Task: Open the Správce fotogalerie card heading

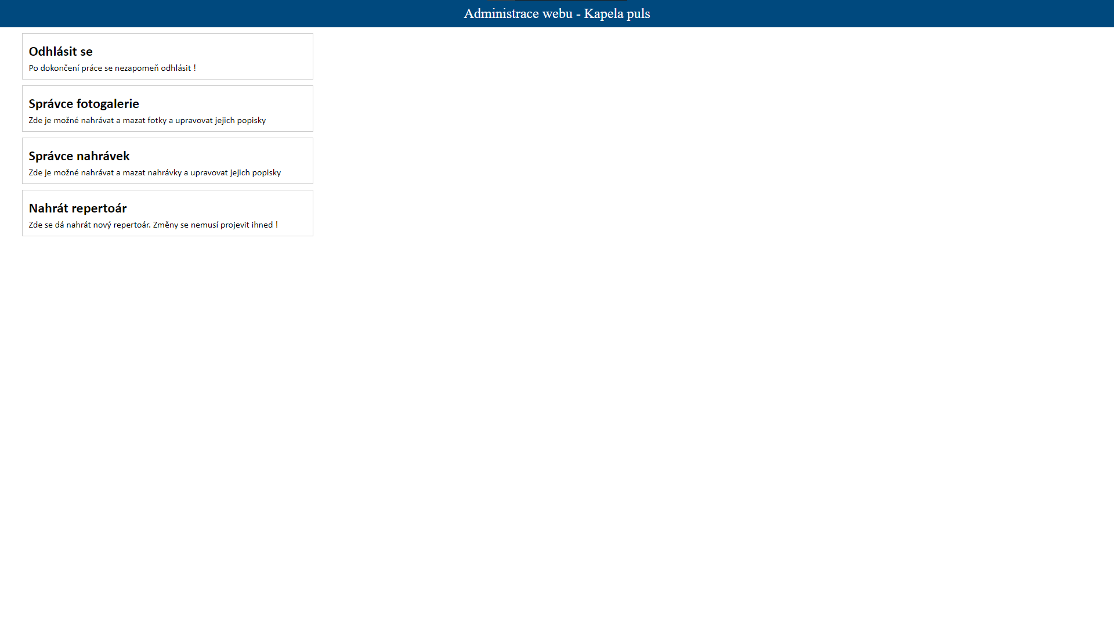Action: pos(84,104)
